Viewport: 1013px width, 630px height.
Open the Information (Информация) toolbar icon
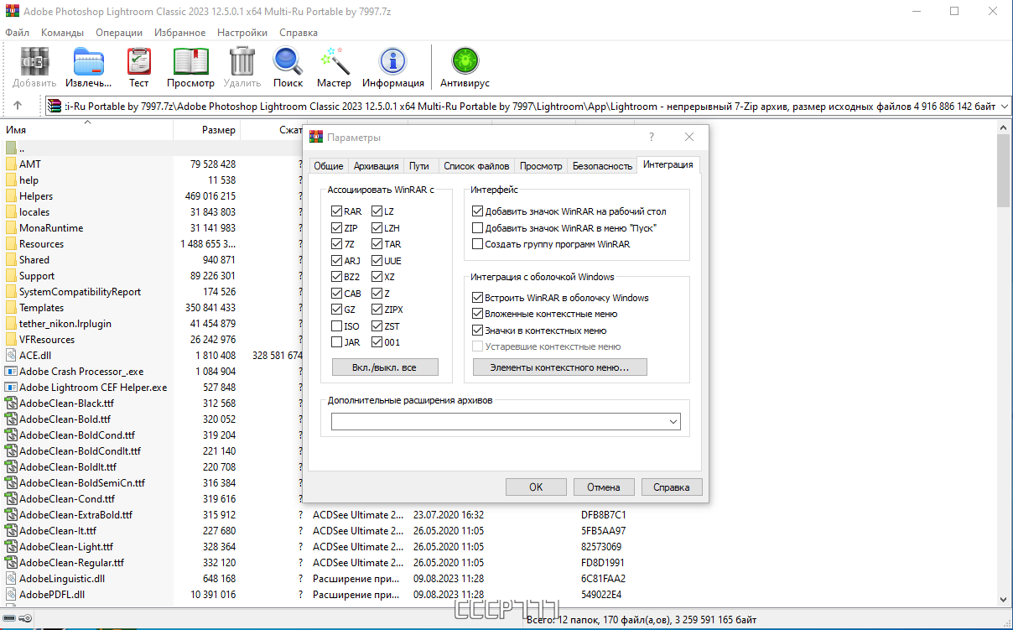click(393, 61)
